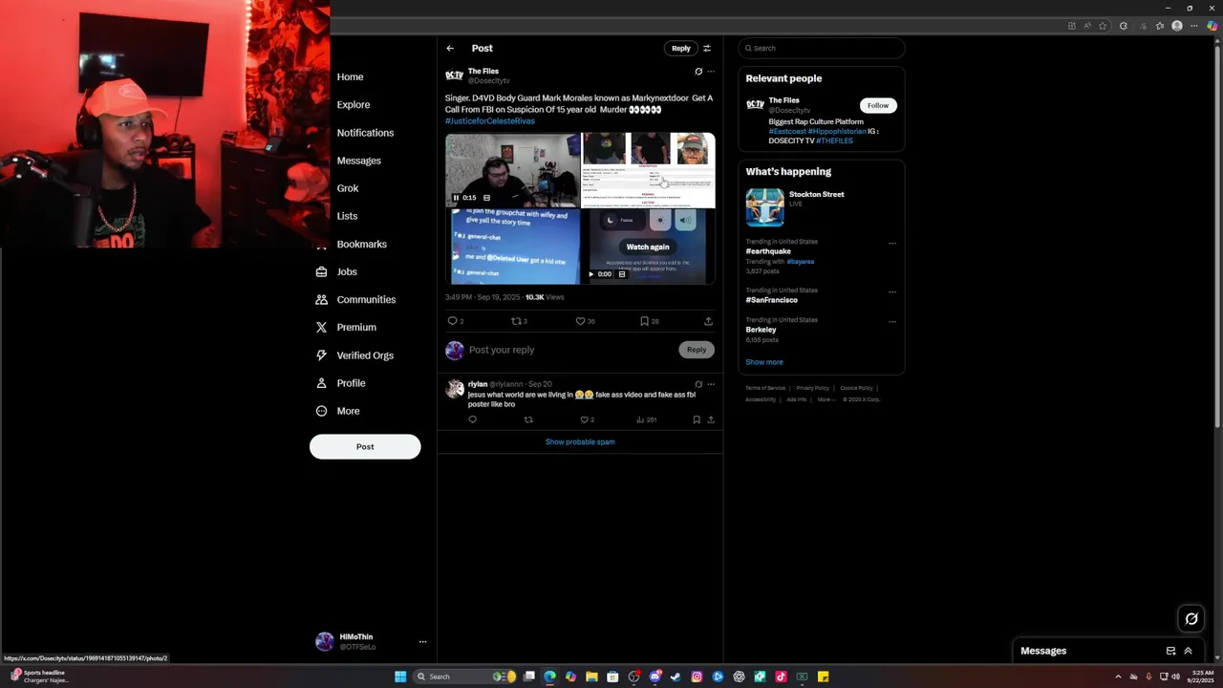The height and width of the screenshot is (688, 1223).
Task: Open Communities icon in sidebar
Action: pyautogui.click(x=321, y=299)
